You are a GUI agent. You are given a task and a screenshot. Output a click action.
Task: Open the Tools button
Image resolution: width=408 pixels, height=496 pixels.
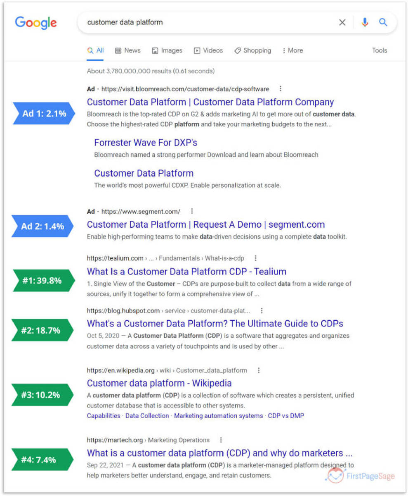pyautogui.click(x=379, y=50)
